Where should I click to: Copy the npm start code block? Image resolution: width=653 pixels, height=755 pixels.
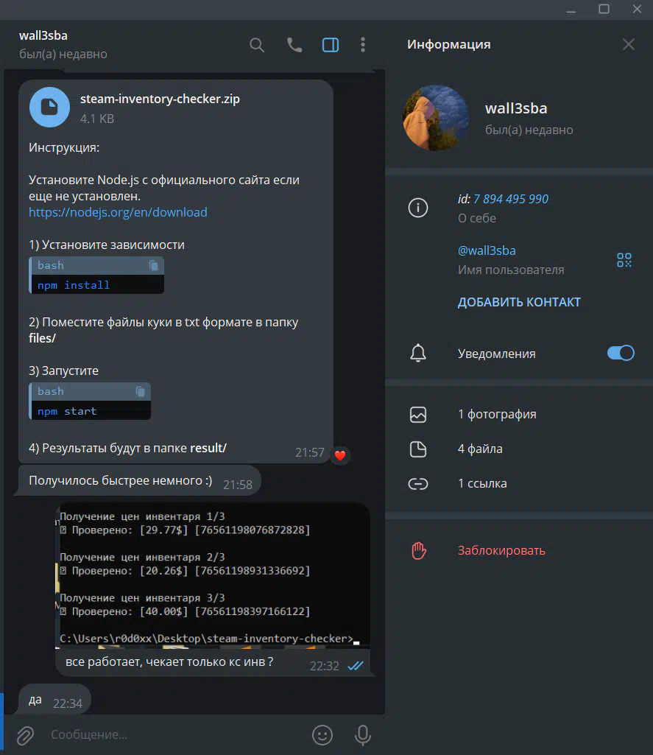140,391
